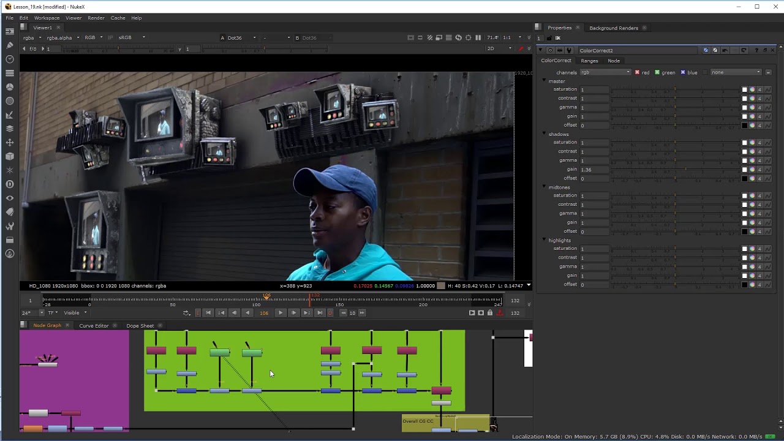This screenshot has width=784, height=441.
Task: Switch to the Curve Editor tab
Action: pos(94,326)
